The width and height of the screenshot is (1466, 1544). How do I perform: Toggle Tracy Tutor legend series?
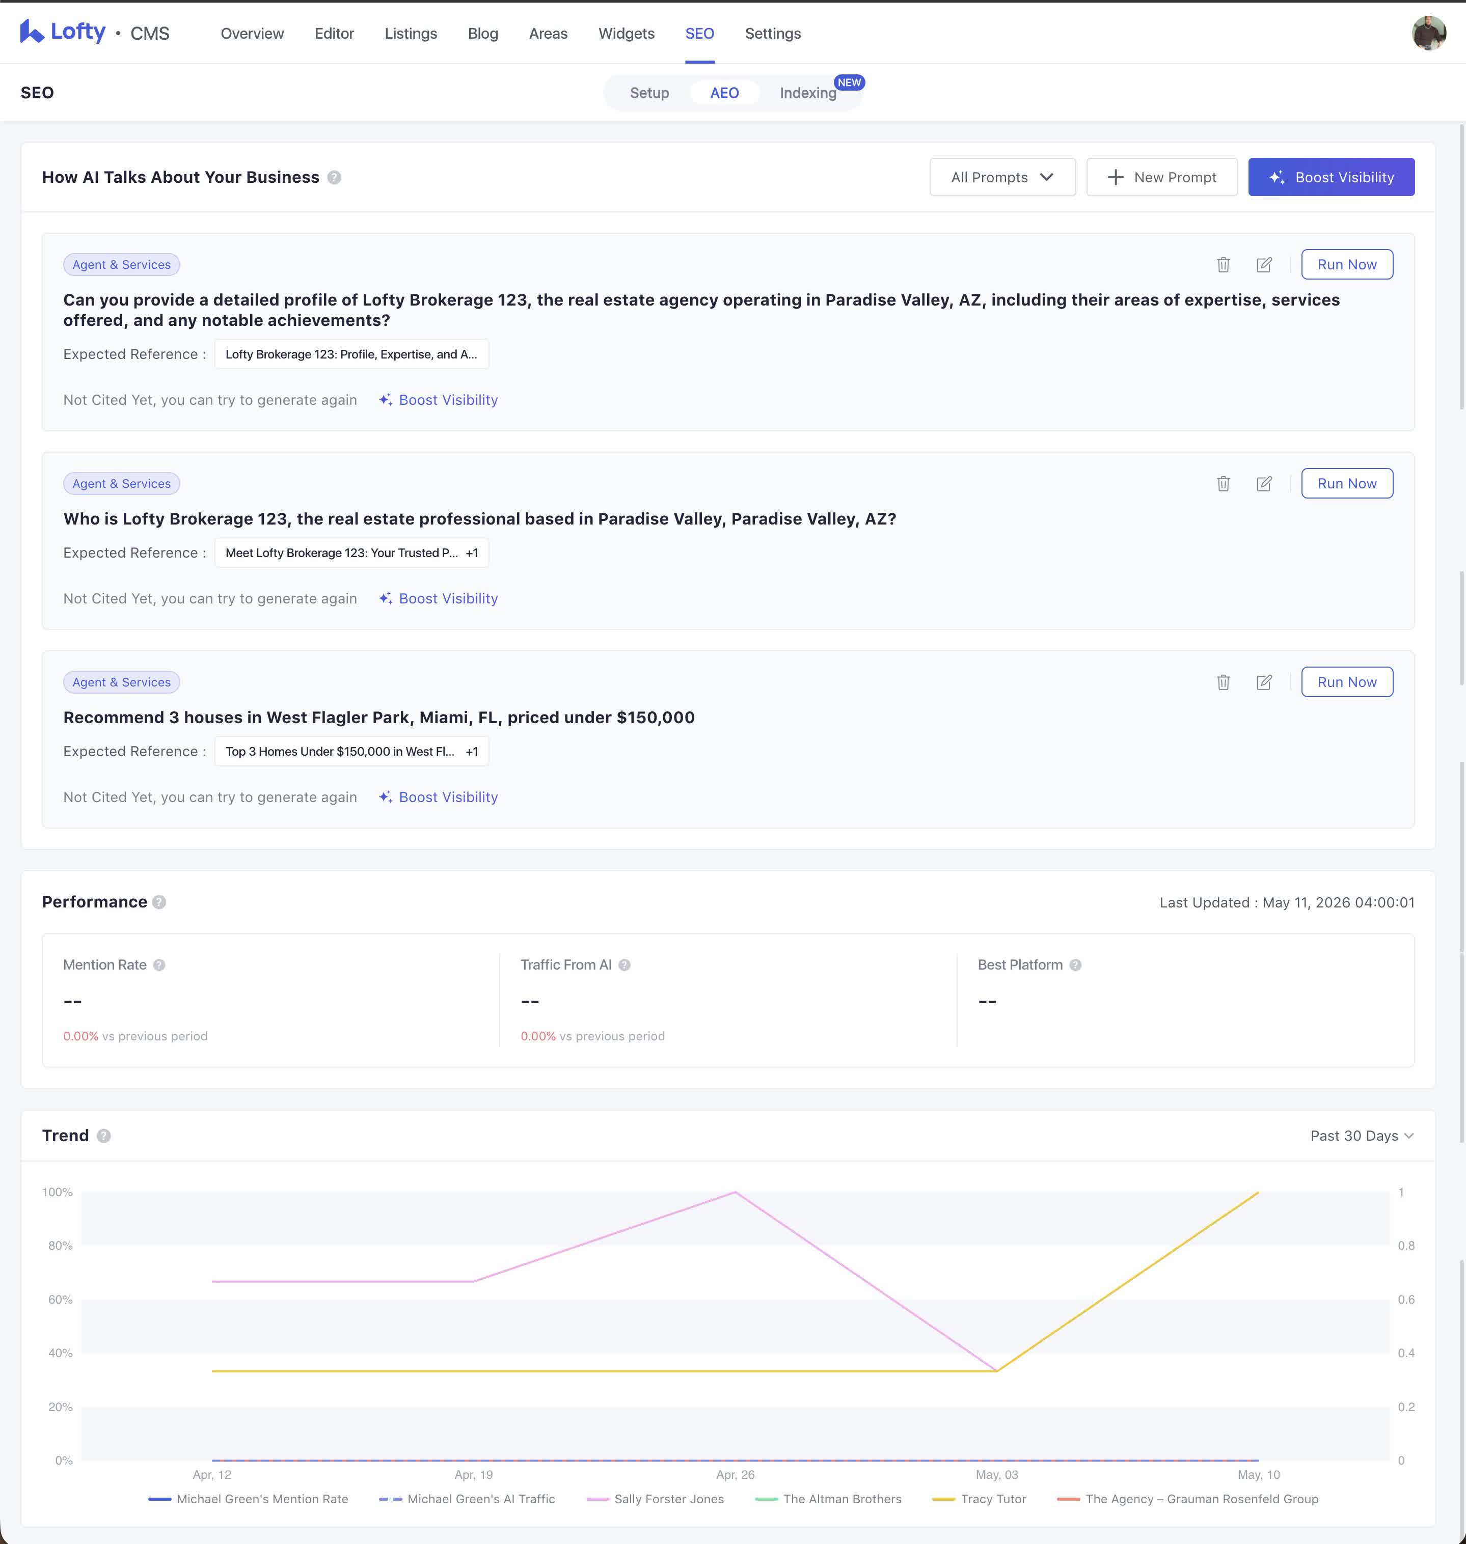(979, 1499)
